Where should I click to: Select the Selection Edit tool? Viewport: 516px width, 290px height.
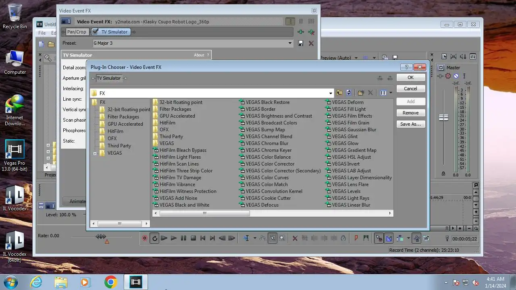[x=273, y=238]
